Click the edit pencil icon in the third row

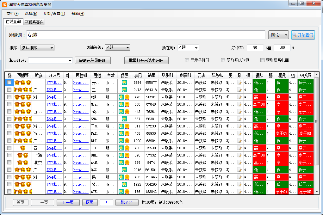[x=240, y=97]
